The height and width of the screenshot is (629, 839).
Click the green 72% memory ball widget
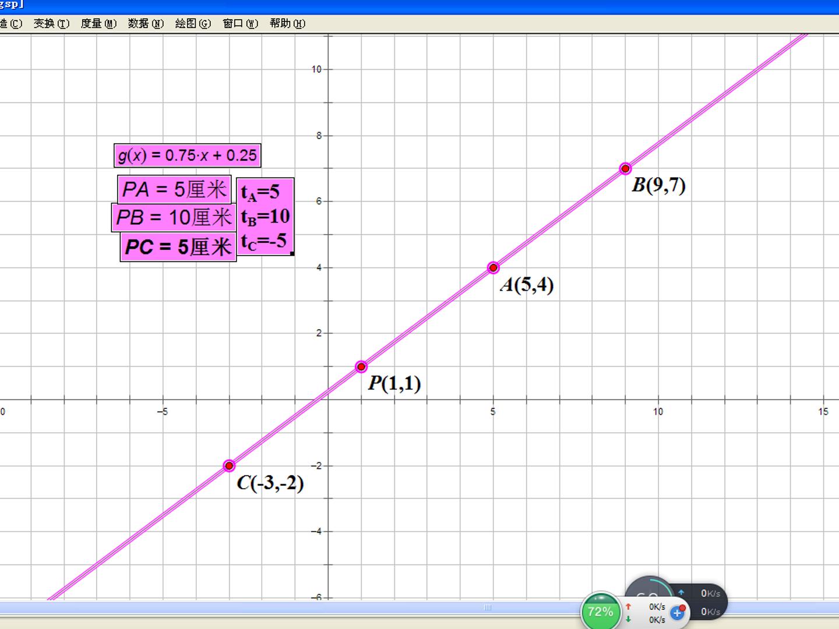600,611
